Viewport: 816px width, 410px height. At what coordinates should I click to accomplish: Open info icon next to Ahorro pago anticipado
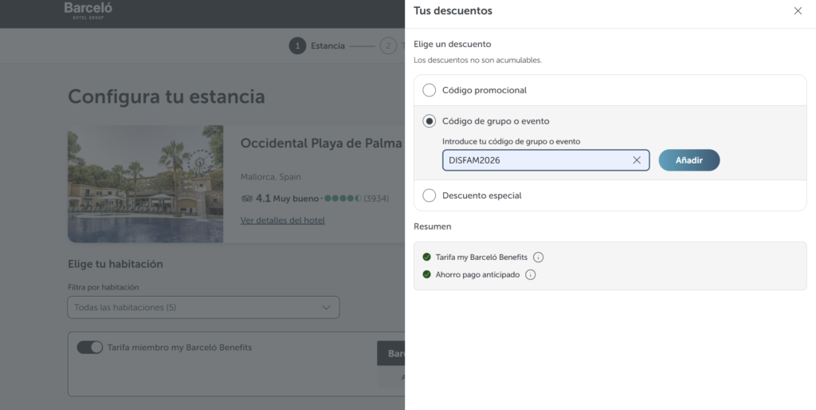(x=530, y=274)
